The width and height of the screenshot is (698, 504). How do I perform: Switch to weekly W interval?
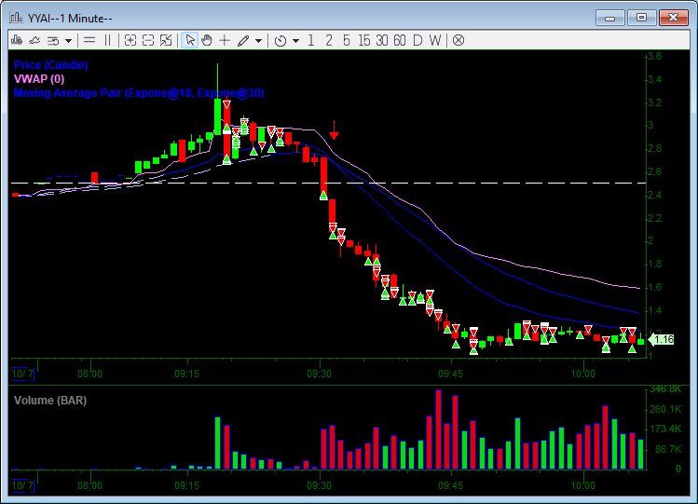pyautogui.click(x=435, y=40)
